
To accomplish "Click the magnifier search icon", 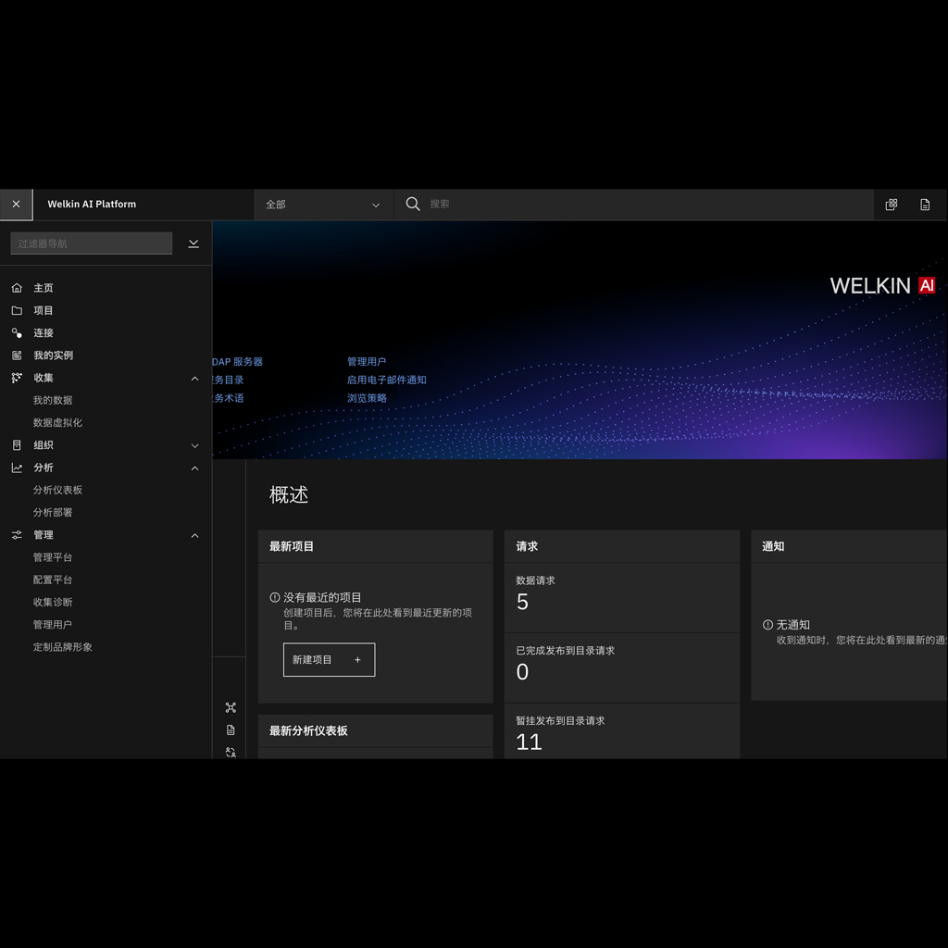I will (x=413, y=205).
